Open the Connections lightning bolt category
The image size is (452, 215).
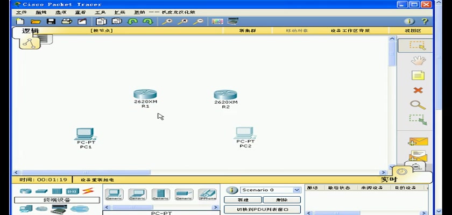click(88, 191)
